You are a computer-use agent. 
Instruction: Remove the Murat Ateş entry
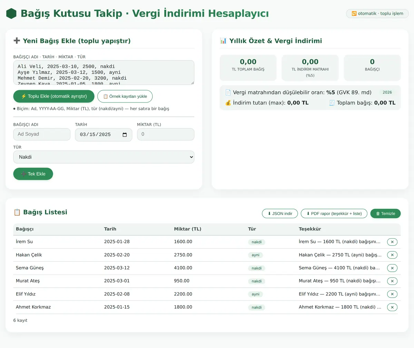pyautogui.click(x=392, y=281)
